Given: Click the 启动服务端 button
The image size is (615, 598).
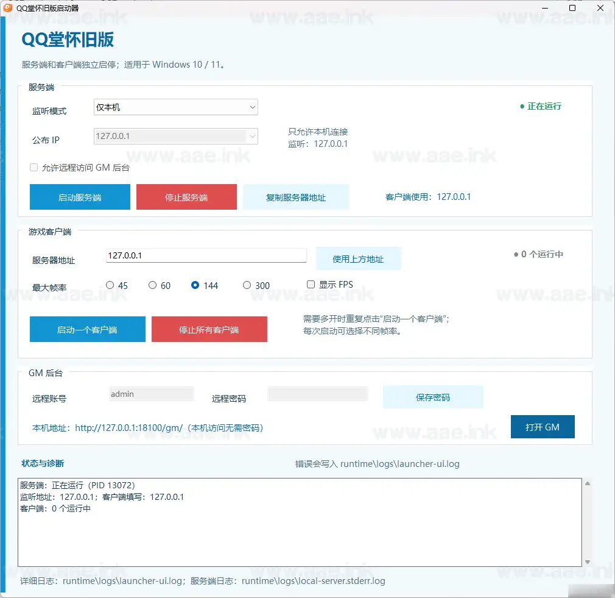Looking at the screenshot, I should (80, 197).
